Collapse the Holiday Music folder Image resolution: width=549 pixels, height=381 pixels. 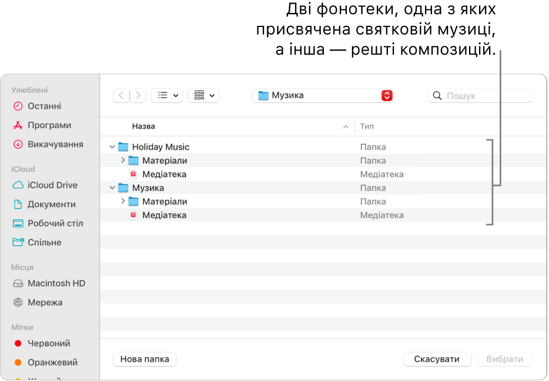tap(113, 146)
